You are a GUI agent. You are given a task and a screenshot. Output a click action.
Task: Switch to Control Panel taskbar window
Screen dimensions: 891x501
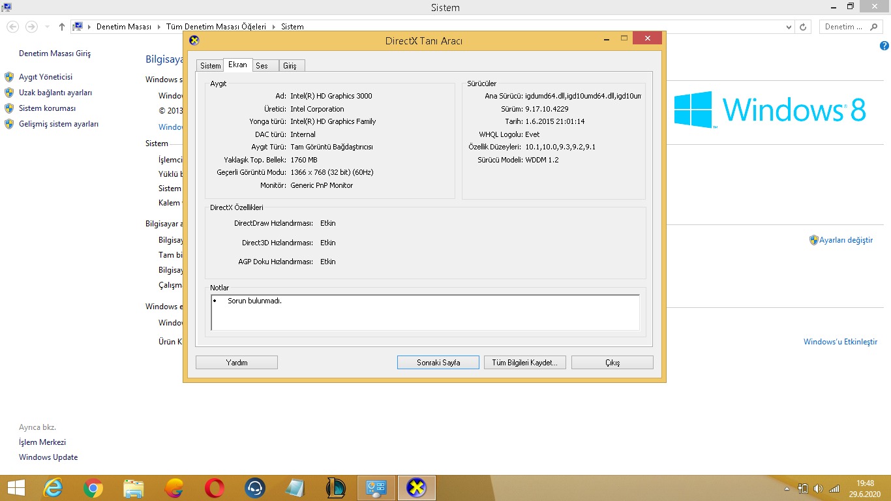(x=376, y=488)
